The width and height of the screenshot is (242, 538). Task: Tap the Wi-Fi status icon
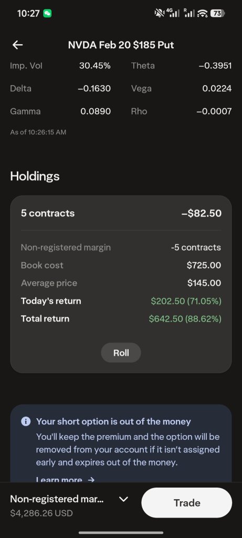(x=203, y=14)
